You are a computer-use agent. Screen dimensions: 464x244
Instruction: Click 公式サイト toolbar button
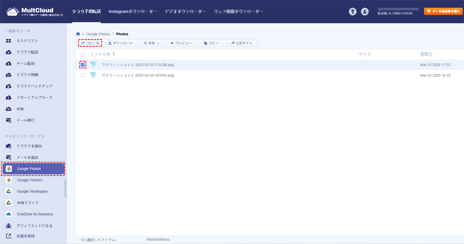click(x=242, y=43)
